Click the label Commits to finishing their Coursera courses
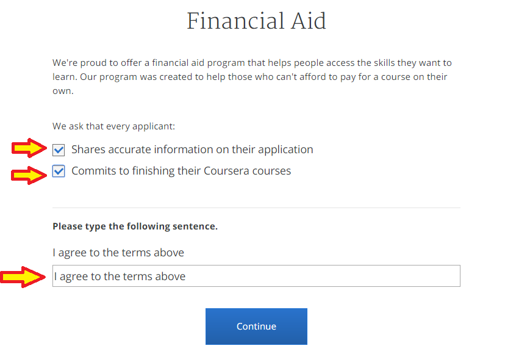Viewport: 505px width, 354px height. (x=181, y=171)
